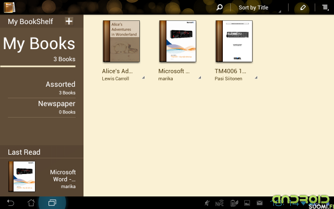Select the Newspaper bookshelf
This screenshot has width=334, height=209.
pos(42,107)
